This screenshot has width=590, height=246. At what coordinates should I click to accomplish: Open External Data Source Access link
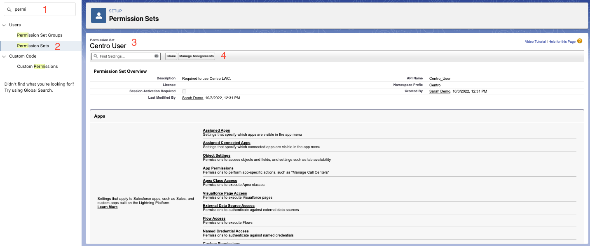click(229, 206)
